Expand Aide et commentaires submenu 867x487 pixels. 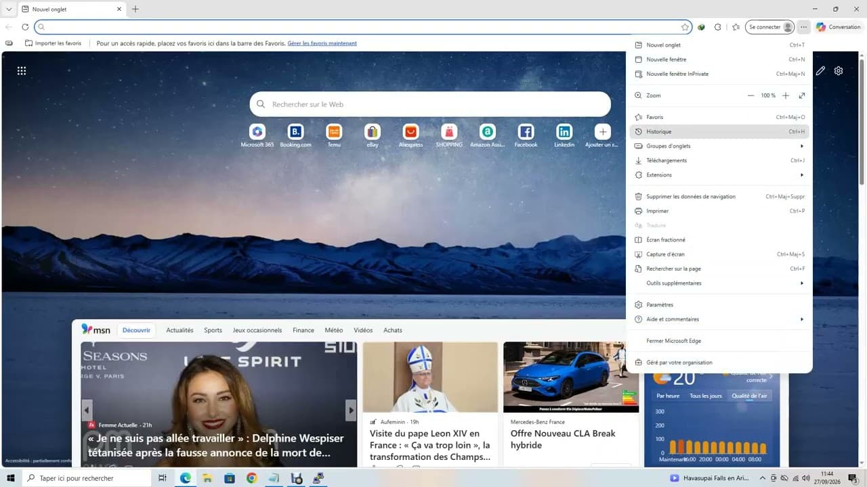[x=719, y=319]
